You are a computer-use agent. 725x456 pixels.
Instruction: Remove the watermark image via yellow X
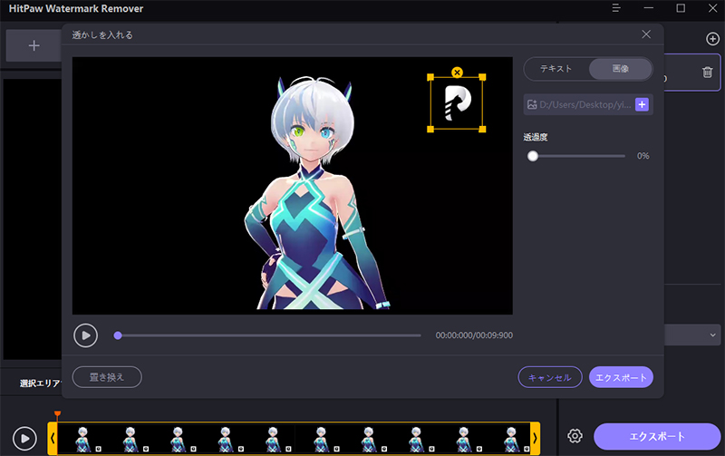tap(457, 73)
